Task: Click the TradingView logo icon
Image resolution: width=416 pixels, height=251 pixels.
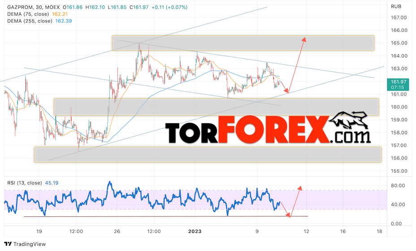Action: pyautogui.click(x=8, y=244)
